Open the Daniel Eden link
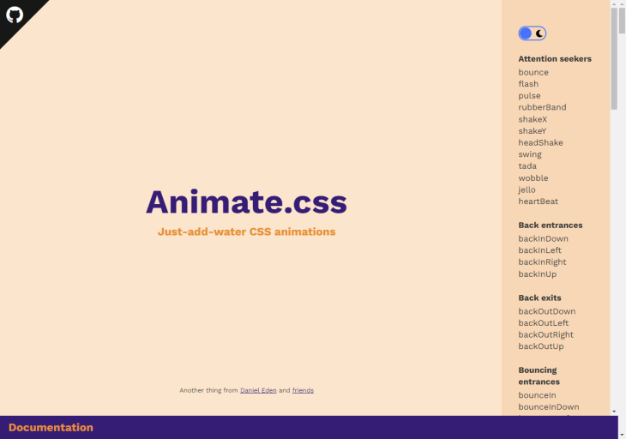Screen dimensions: 626x439 click(258, 390)
